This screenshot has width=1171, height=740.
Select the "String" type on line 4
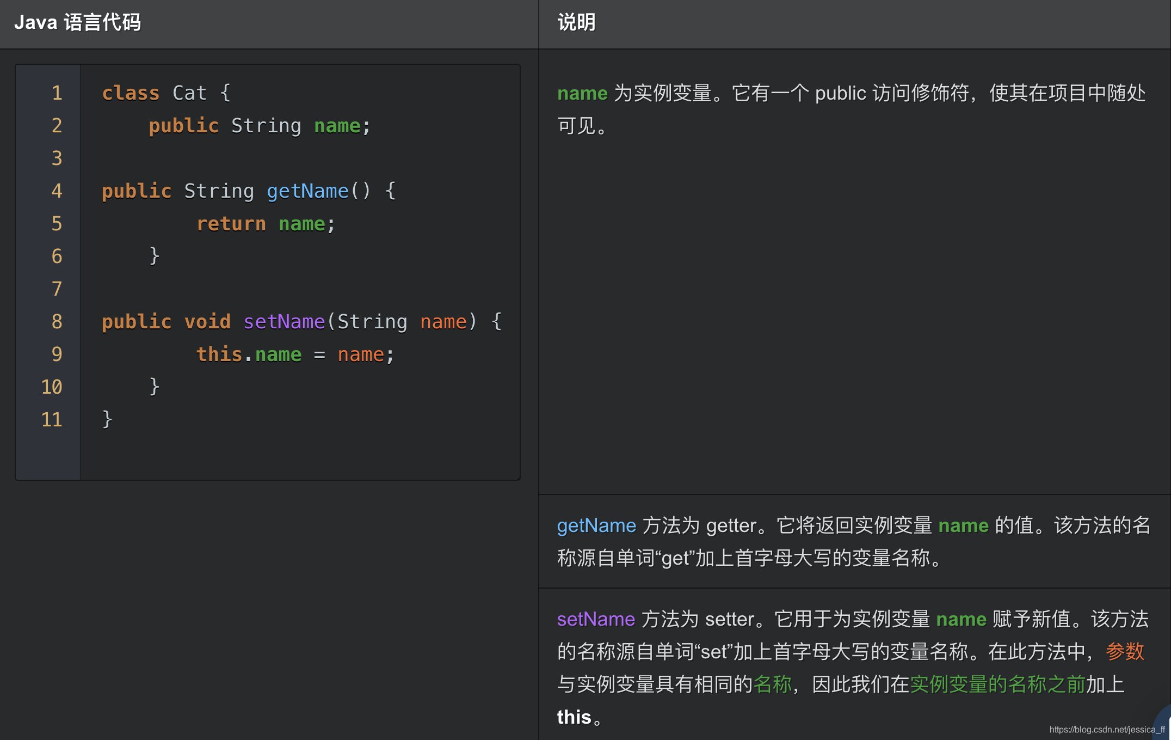click(219, 191)
